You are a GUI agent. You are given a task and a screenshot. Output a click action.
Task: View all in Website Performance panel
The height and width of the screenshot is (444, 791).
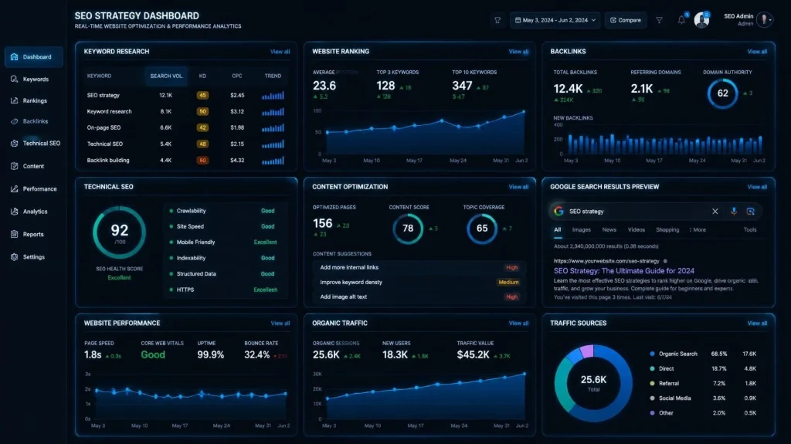280,324
